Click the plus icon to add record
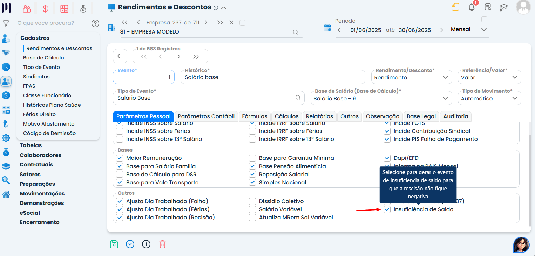This screenshot has height=256, width=535. [x=146, y=244]
